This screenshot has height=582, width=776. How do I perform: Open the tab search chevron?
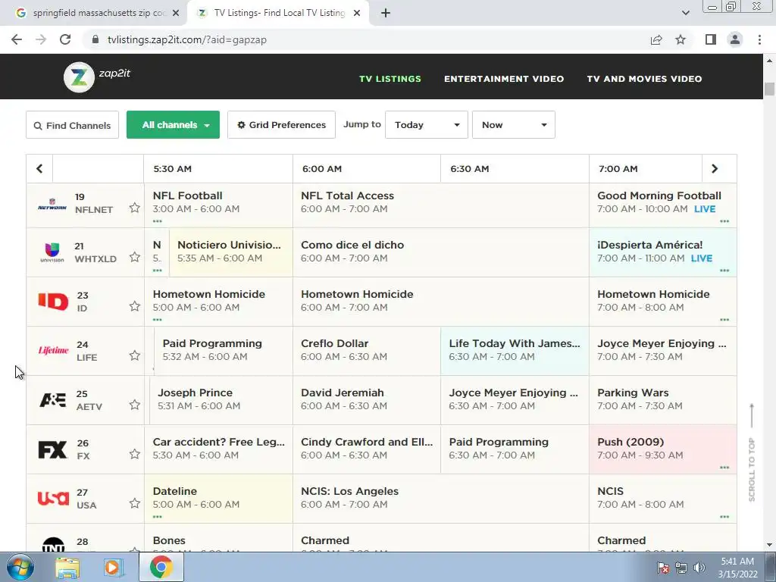point(685,13)
